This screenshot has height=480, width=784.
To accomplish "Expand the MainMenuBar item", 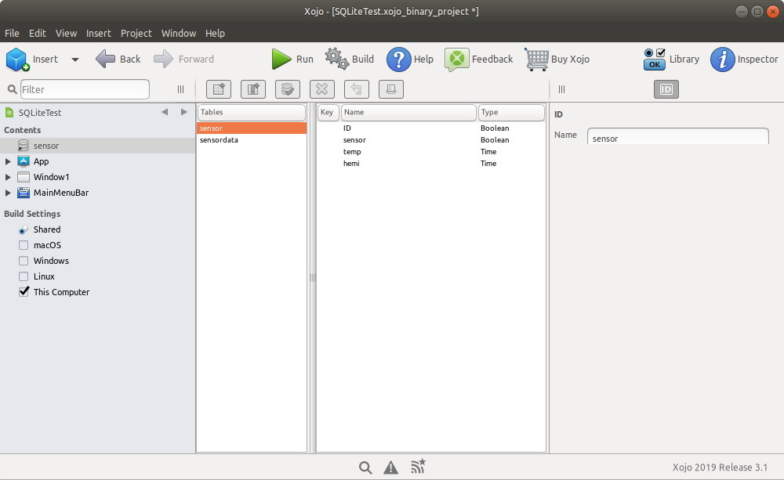I will (8, 193).
